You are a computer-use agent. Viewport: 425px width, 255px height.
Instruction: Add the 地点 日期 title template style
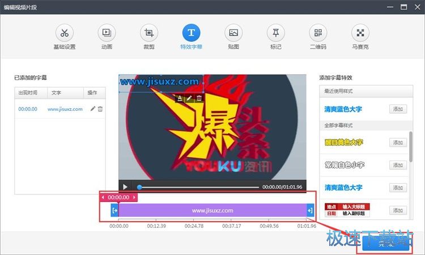398,210
